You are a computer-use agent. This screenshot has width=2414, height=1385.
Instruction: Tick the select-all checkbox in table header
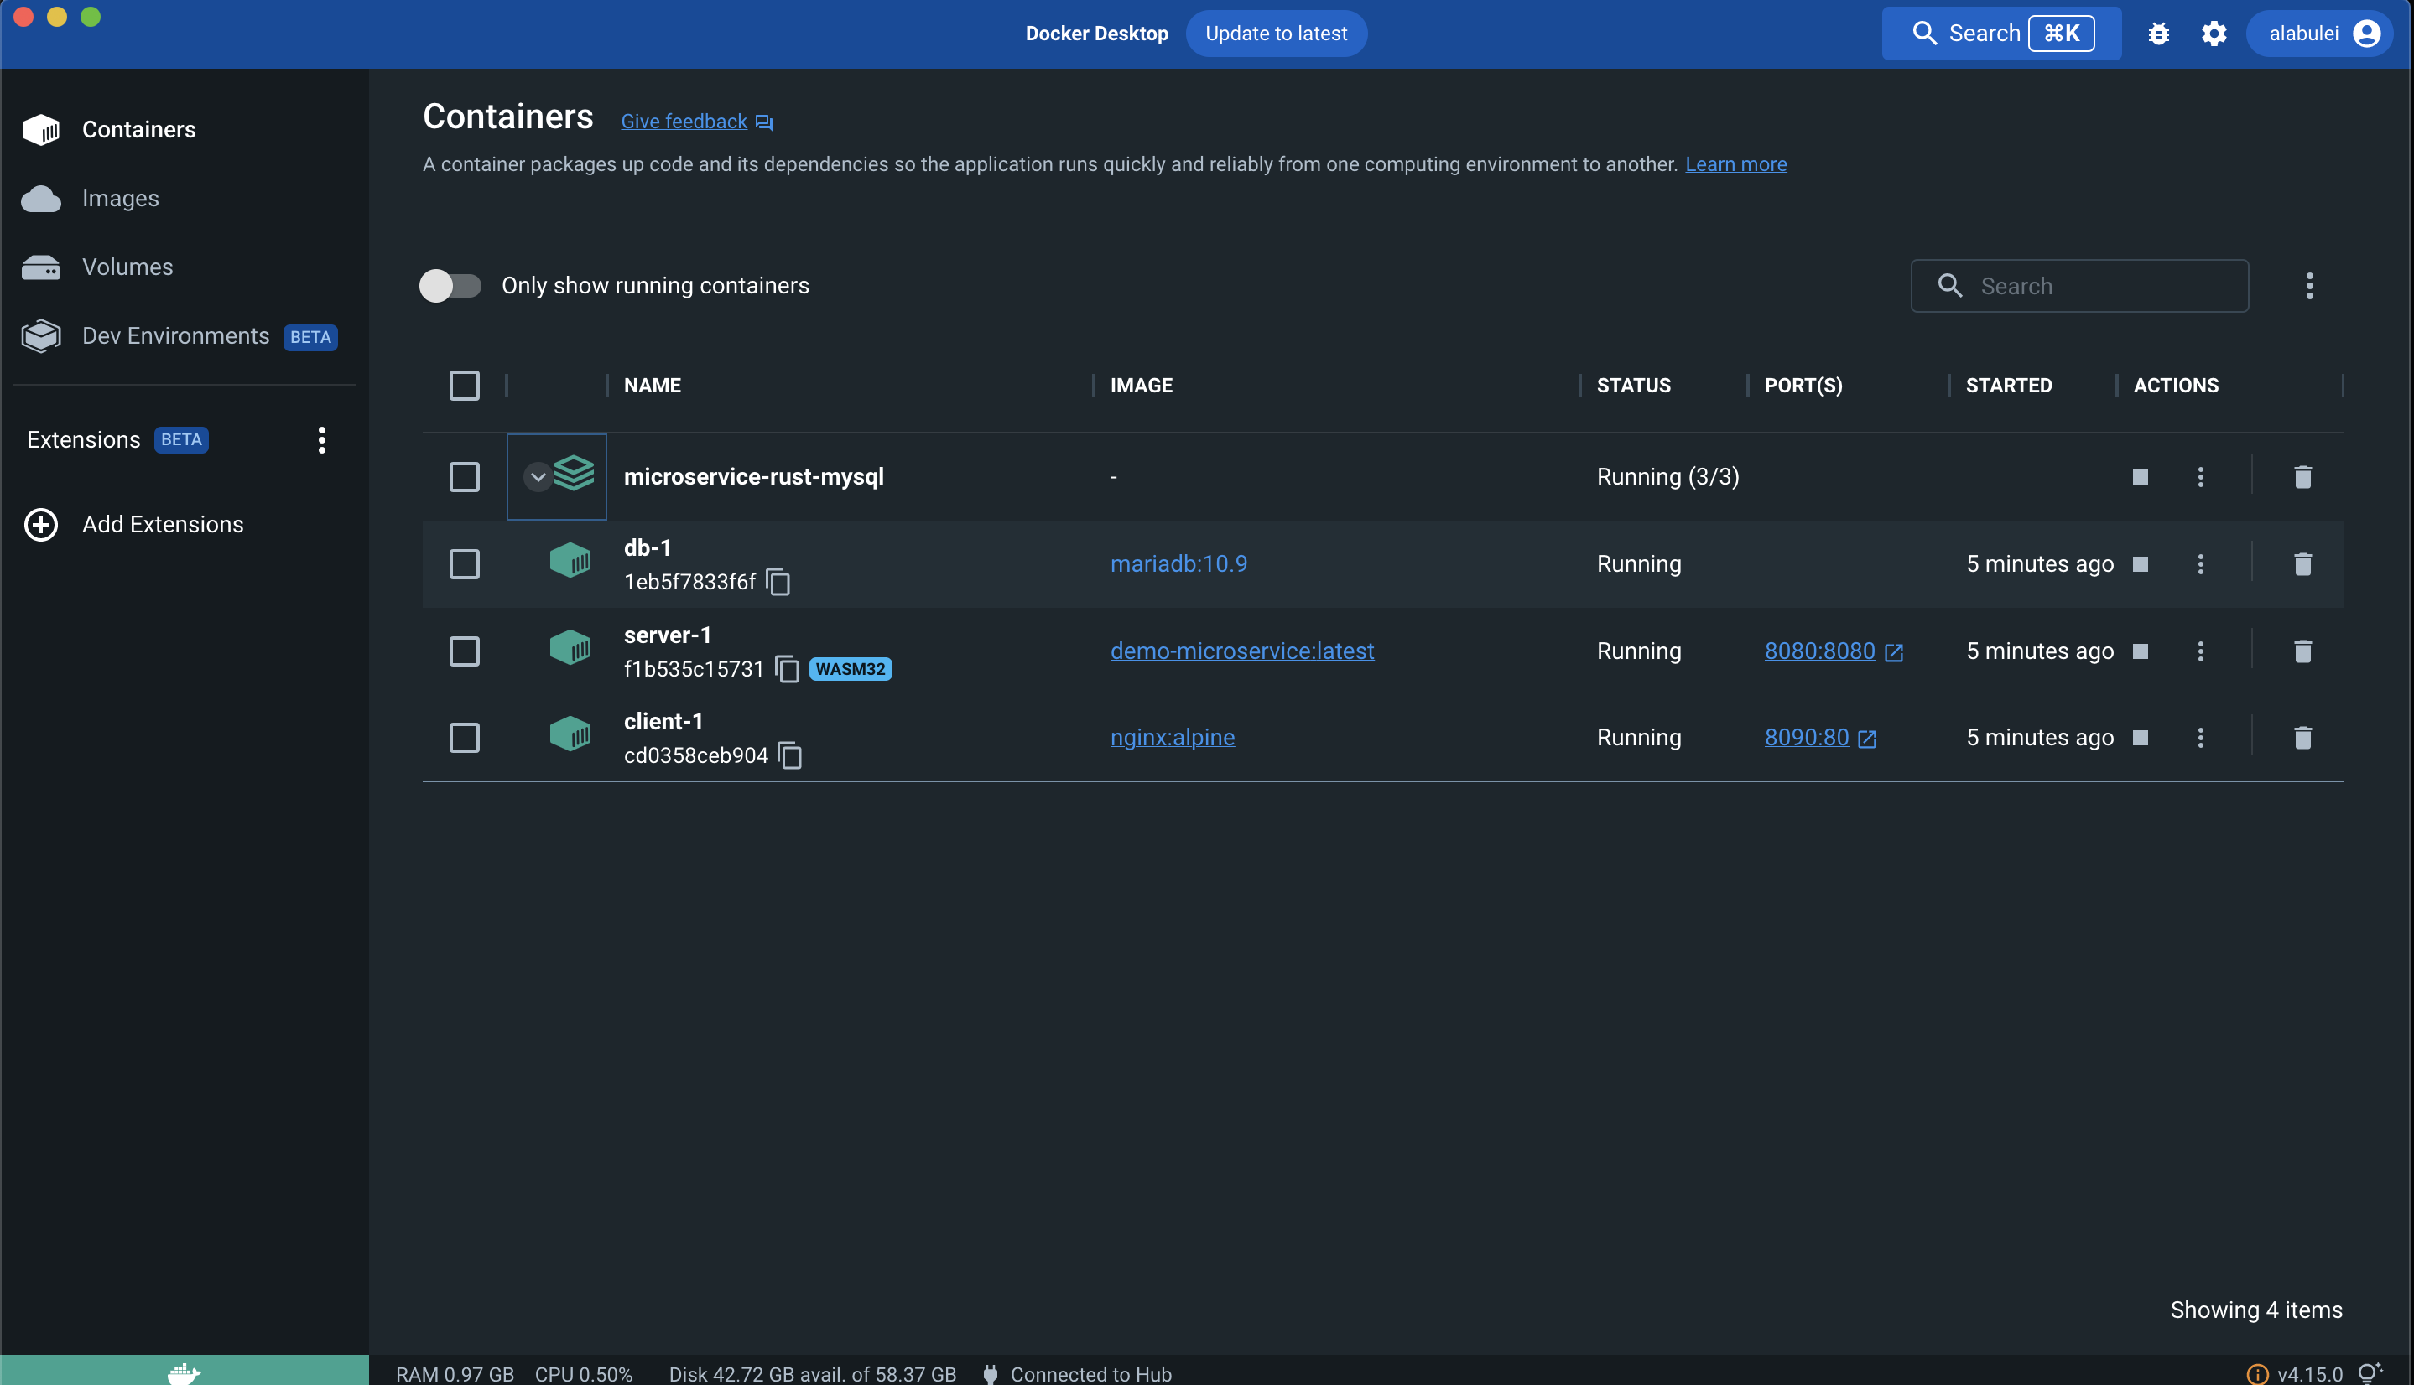coord(465,386)
